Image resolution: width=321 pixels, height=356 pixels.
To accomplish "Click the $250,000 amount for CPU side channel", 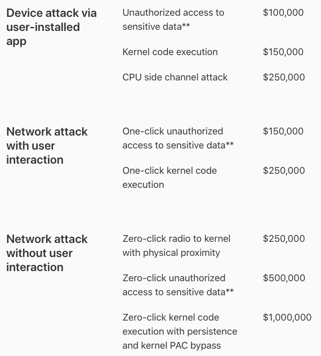I will pos(284,78).
